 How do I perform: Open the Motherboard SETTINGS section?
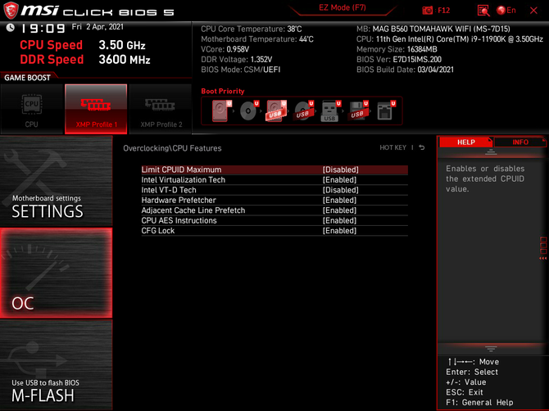[x=56, y=181]
